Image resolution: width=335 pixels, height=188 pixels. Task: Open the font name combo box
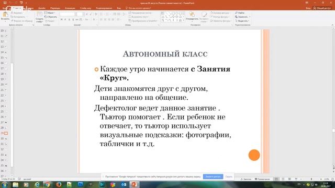pos(68,14)
